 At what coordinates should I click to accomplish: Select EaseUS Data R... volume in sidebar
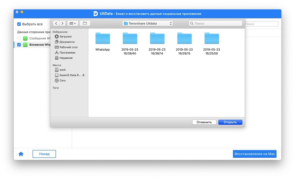coord(68,75)
